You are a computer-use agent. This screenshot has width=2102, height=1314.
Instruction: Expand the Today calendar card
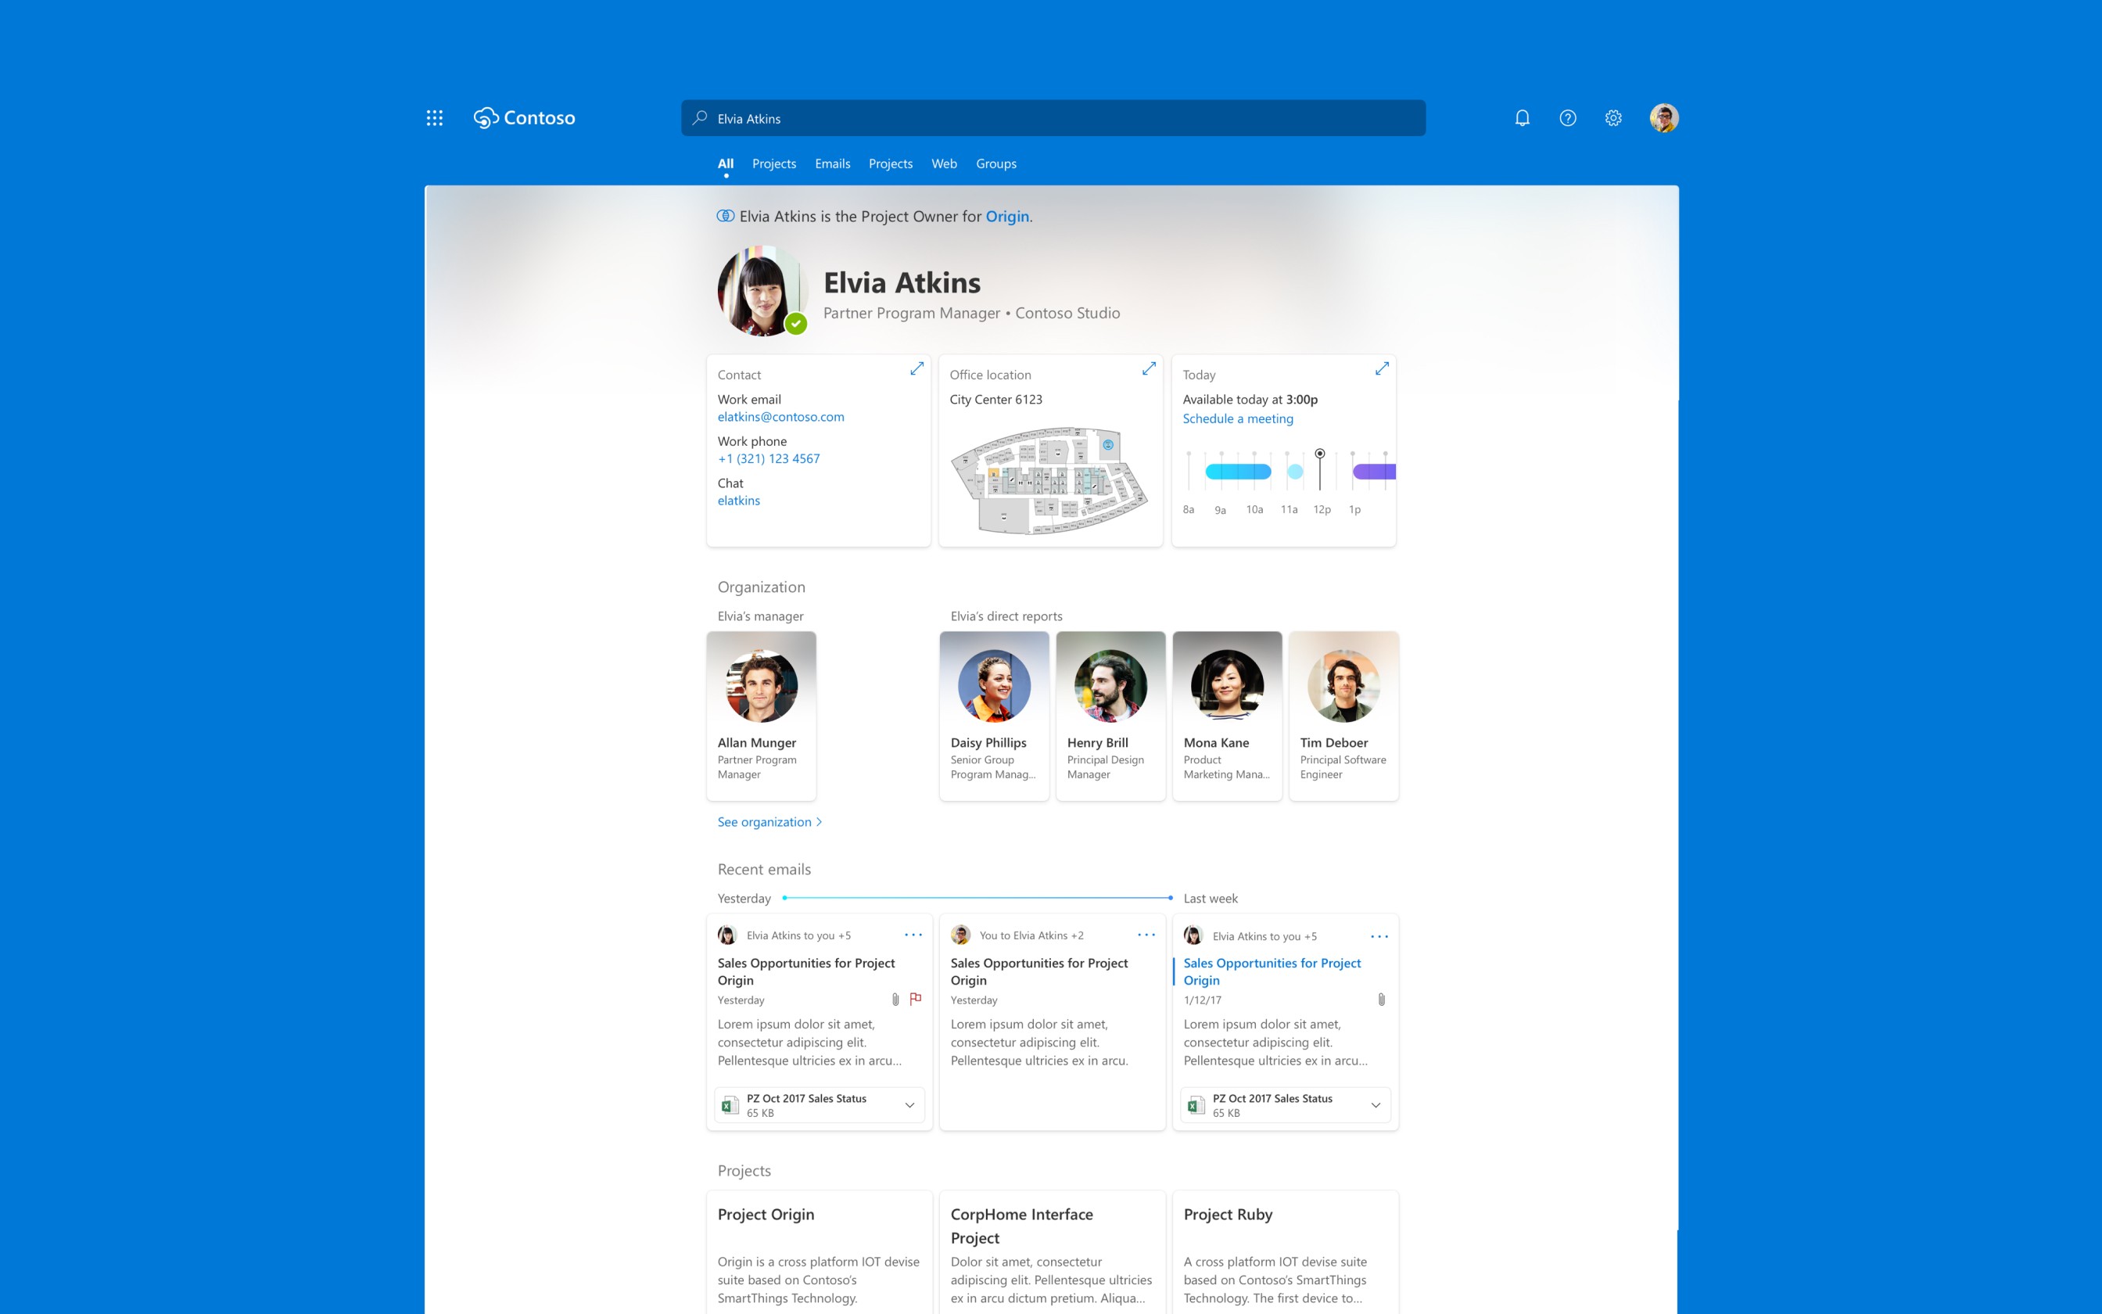[1382, 369]
